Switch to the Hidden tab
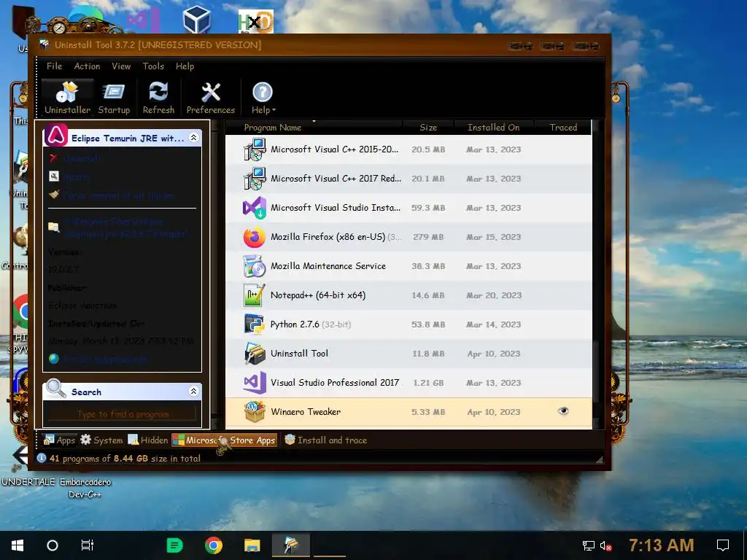The height and width of the screenshot is (560, 747). [148, 440]
